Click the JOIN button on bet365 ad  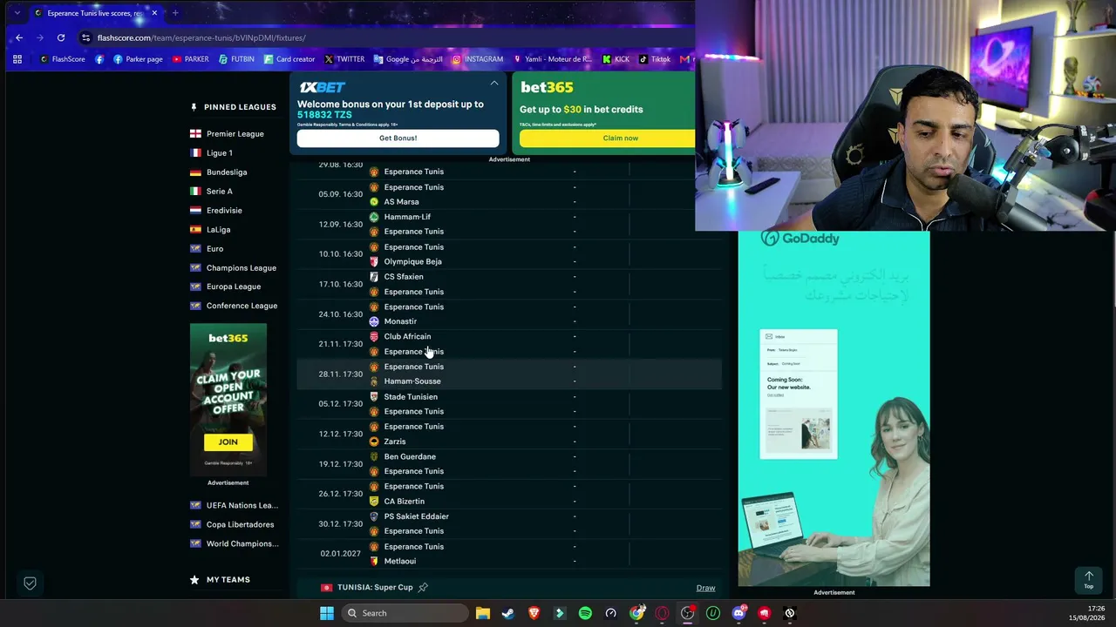(x=228, y=442)
